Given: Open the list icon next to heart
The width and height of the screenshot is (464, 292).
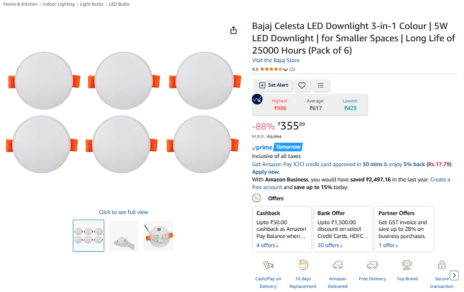Looking at the screenshot, I should (321, 85).
